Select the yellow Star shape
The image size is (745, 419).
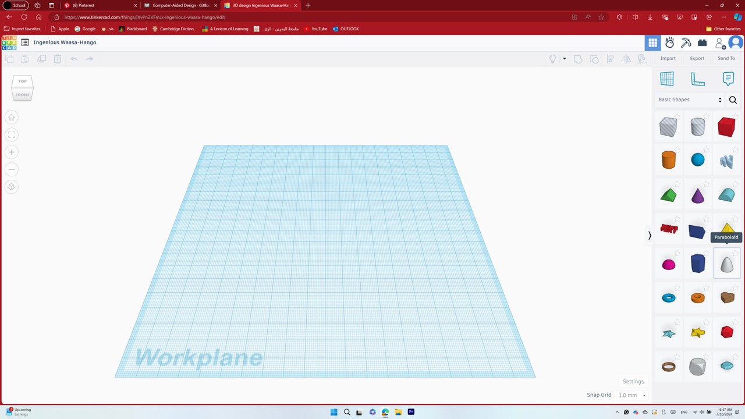pos(698,332)
